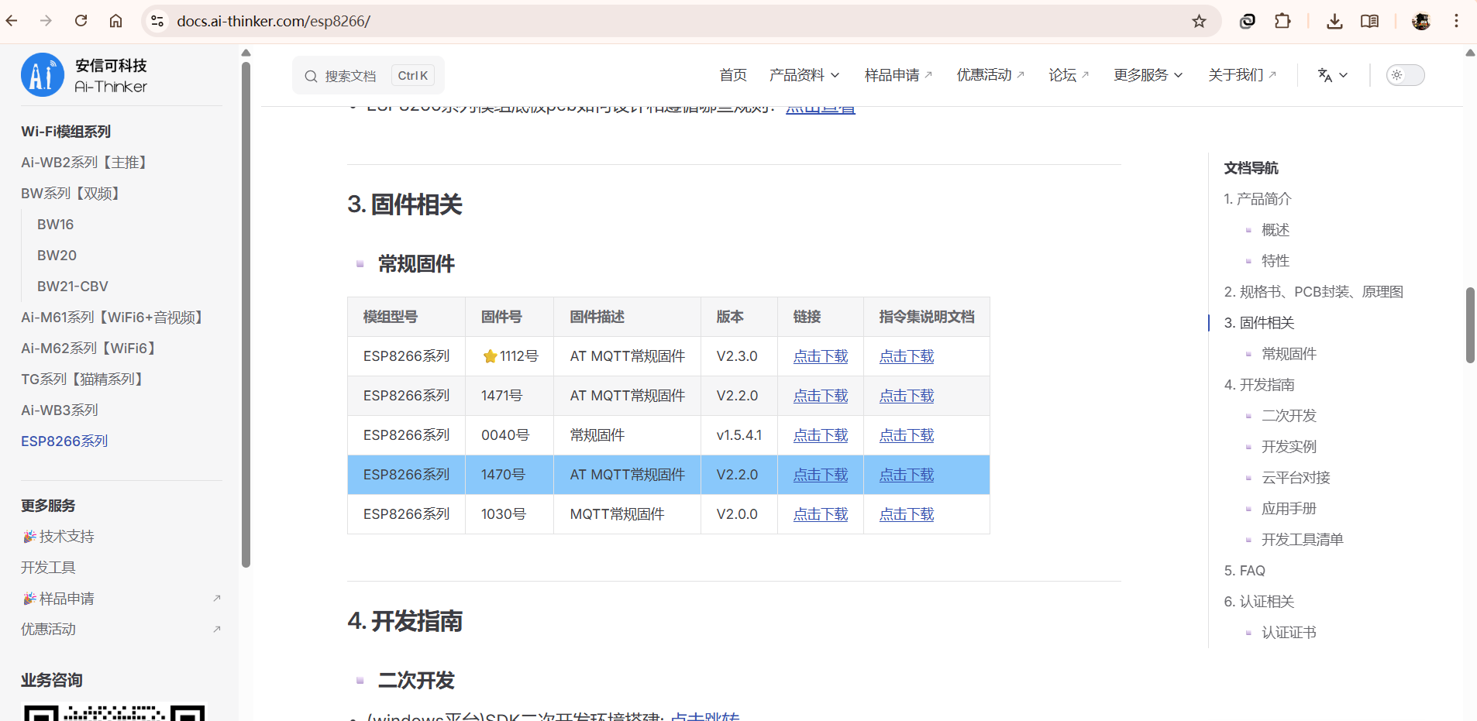Open the language translation selector
This screenshot has height=721, width=1477.
1332,75
